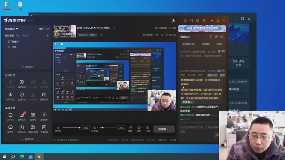Click the first icon in the 弹幕助手 header
Screen dimensions: 285x160
click(211, 37)
